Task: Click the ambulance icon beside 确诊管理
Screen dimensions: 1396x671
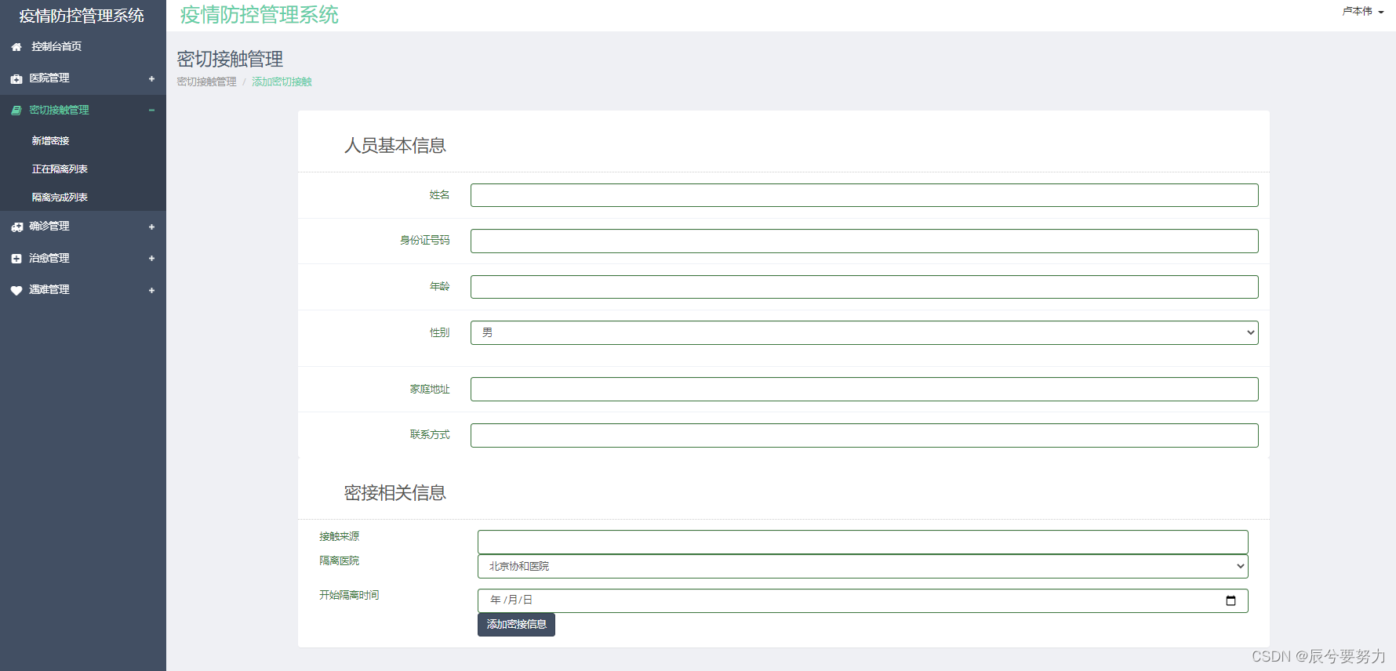Action: click(x=16, y=227)
